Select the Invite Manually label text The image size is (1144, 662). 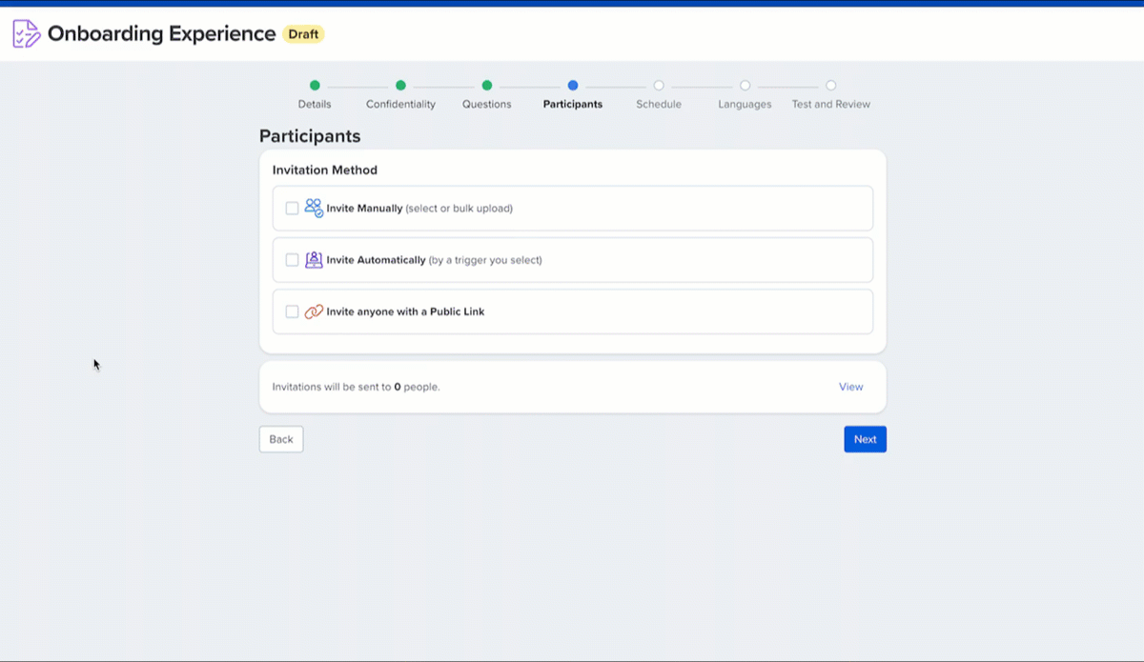(364, 209)
